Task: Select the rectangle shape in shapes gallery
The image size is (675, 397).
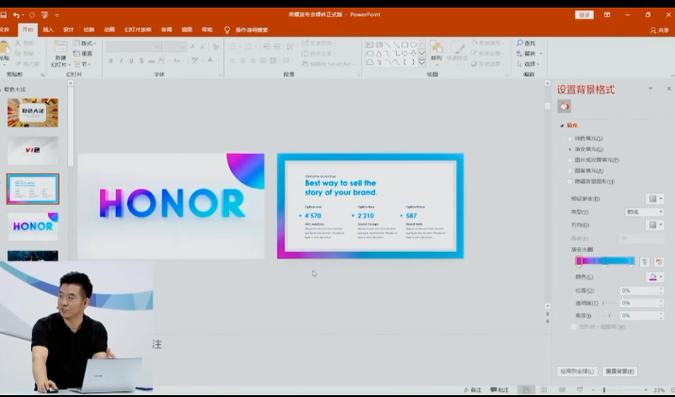Action: [404, 44]
